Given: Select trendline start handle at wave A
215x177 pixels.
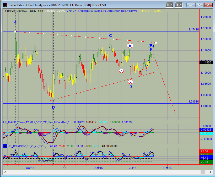Looking at the screenshot, I should tap(15, 32).
